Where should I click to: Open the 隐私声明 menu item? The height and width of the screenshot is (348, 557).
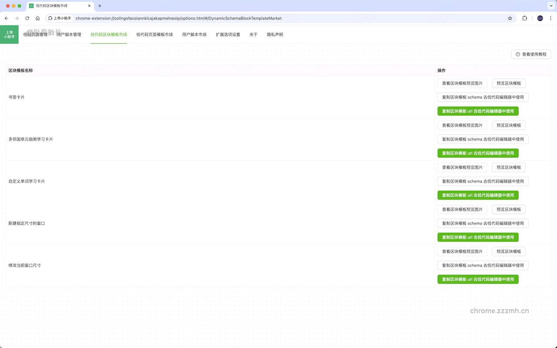point(275,34)
